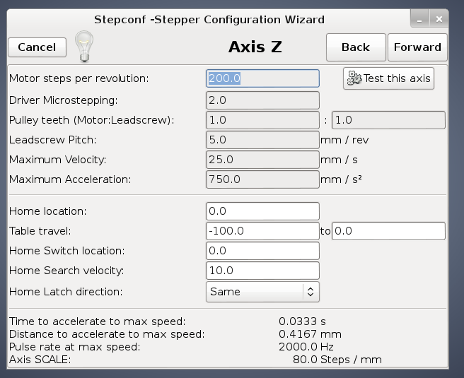Click the Motor steps per revolution field
464x378 pixels.
click(262, 78)
